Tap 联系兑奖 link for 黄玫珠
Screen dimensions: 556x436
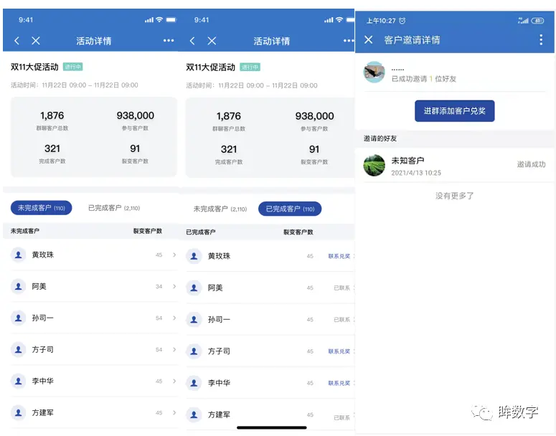click(x=339, y=256)
